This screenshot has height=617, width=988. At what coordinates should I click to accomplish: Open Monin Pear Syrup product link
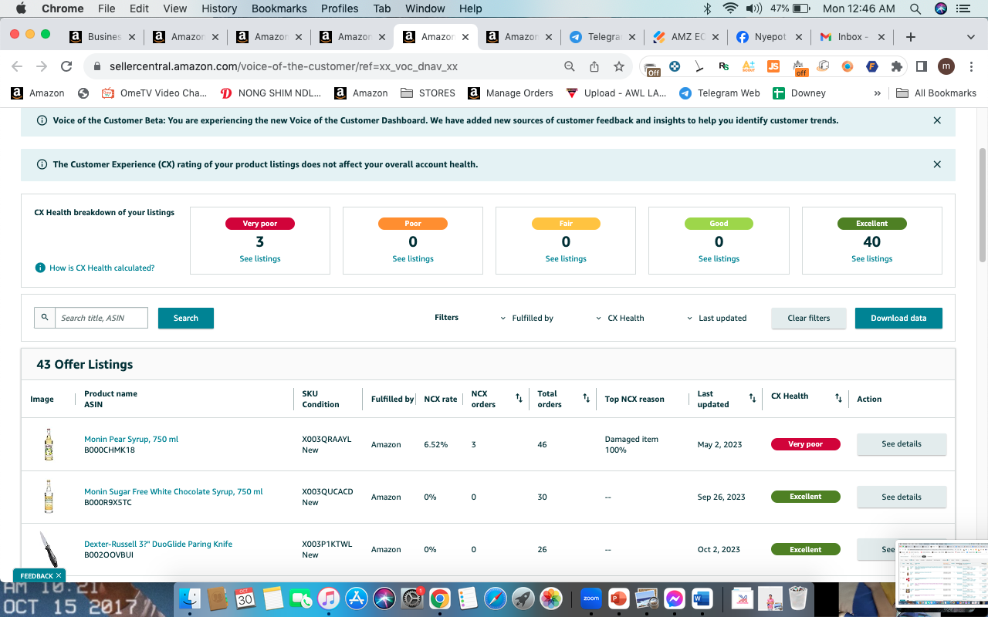click(x=131, y=439)
